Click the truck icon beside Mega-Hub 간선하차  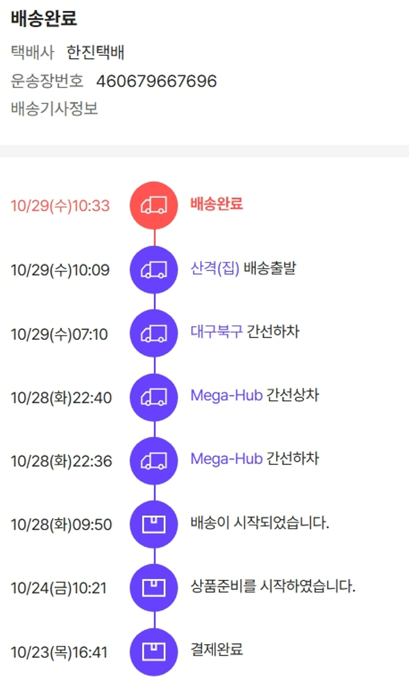[154, 461]
